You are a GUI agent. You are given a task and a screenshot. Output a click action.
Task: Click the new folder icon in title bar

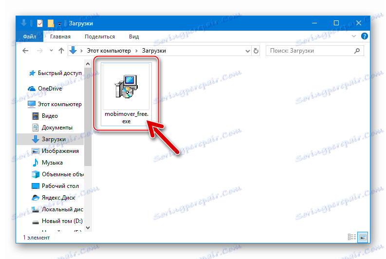[x=51, y=23]
